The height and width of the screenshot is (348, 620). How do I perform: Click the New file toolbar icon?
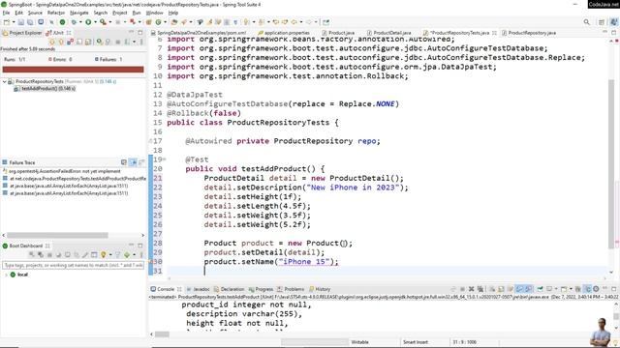(x=7, y=22)
